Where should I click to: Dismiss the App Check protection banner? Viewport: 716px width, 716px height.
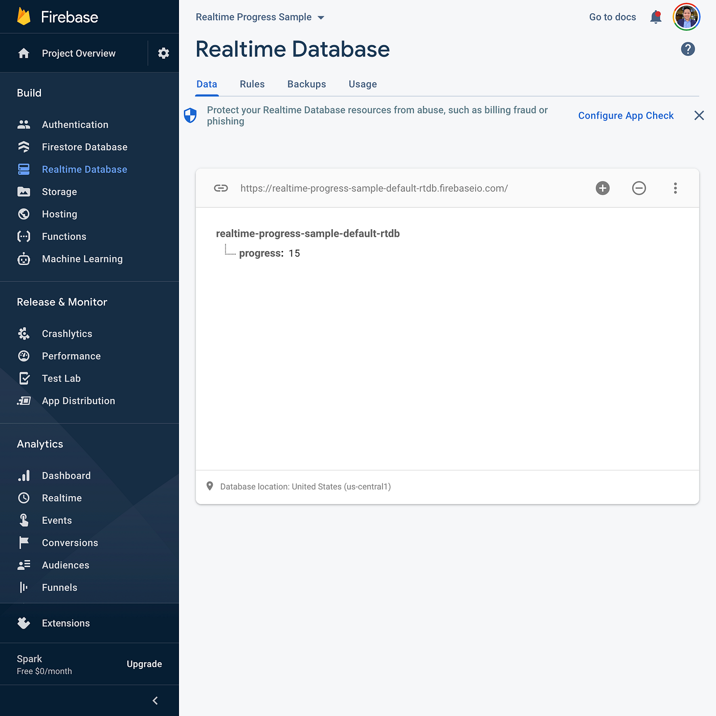click(699, 115)
